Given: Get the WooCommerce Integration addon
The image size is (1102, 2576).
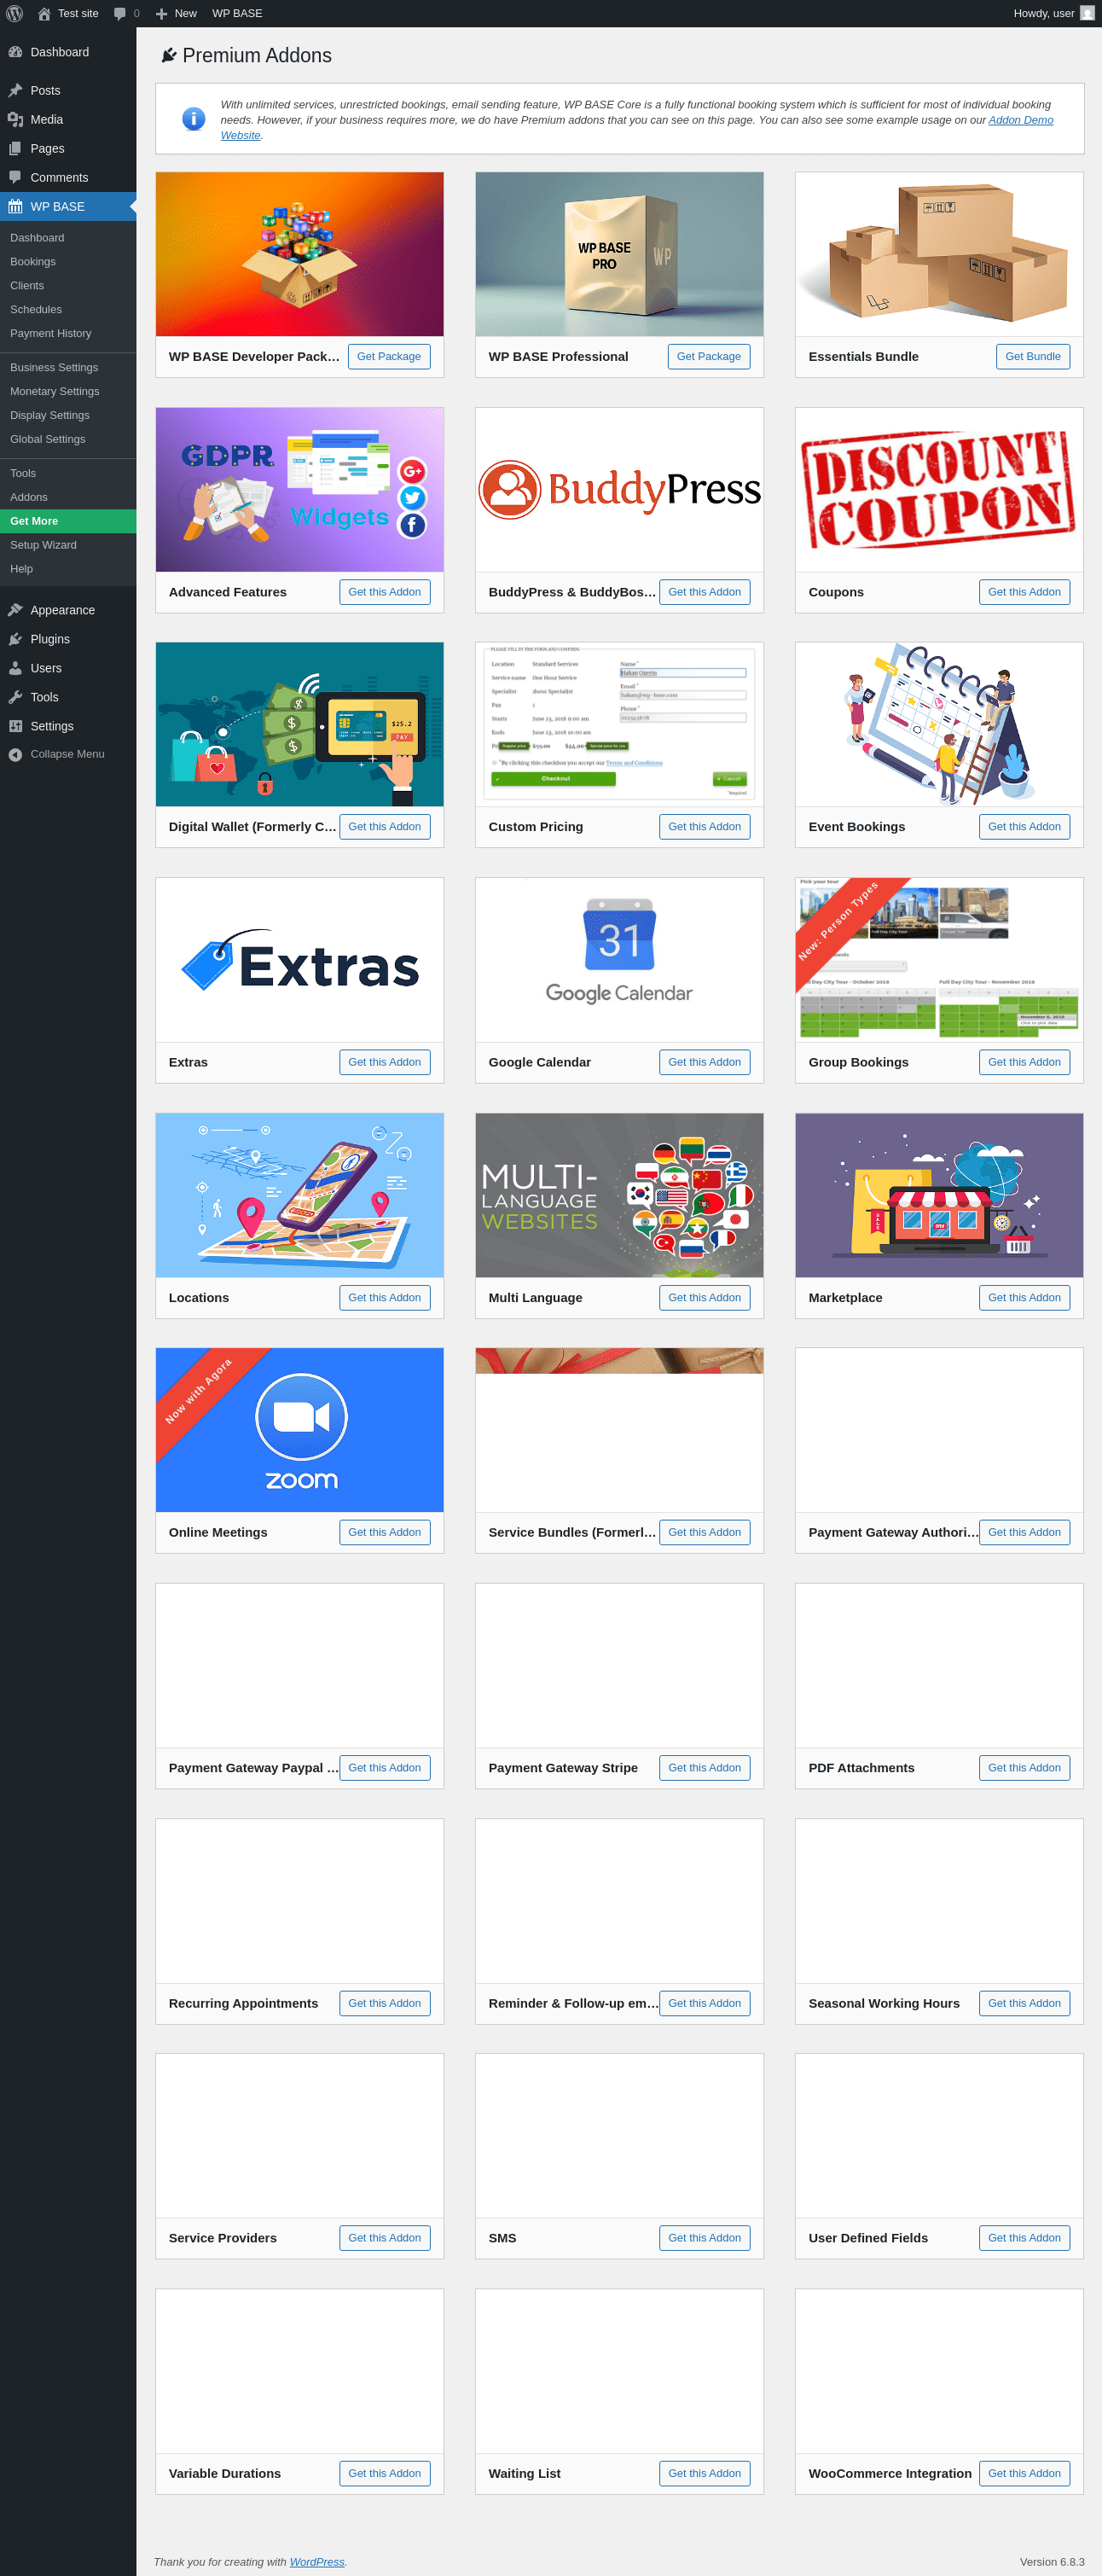Looking at the screenshot, I should 1024,2473.
